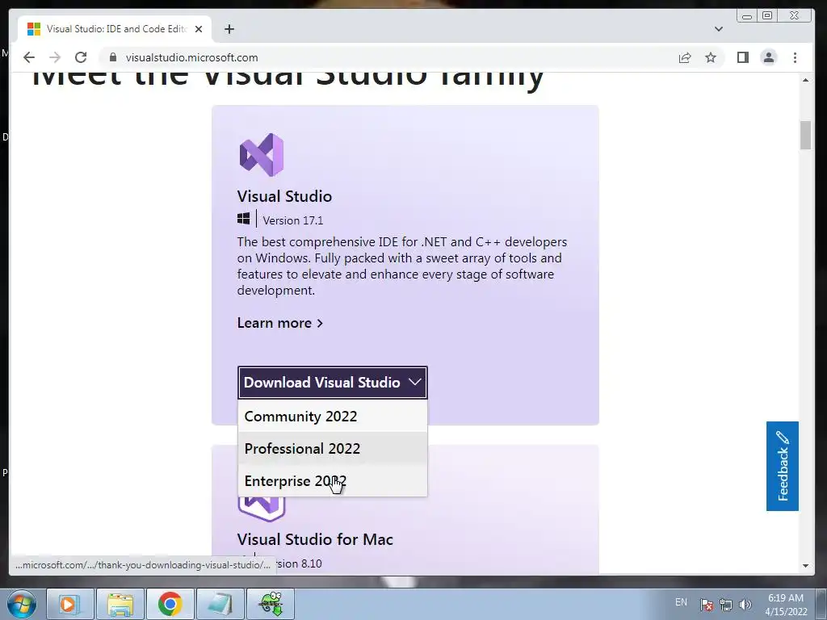Open the Chrome three-dot menu
The height and width of the screenshot is (620, 827).
point(795,57)
